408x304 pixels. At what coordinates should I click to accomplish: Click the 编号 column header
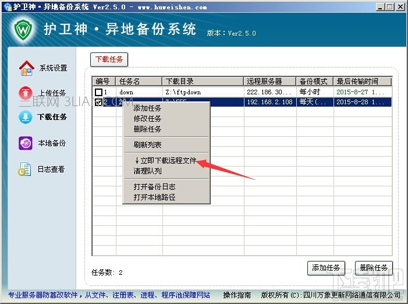click(104, 81)
